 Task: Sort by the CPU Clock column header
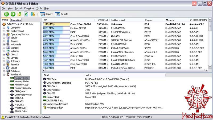coord(102,20)
